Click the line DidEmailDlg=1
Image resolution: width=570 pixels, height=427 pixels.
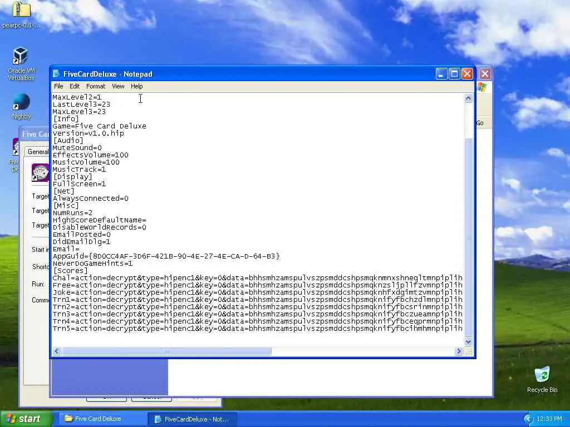(x=81, y=242)
